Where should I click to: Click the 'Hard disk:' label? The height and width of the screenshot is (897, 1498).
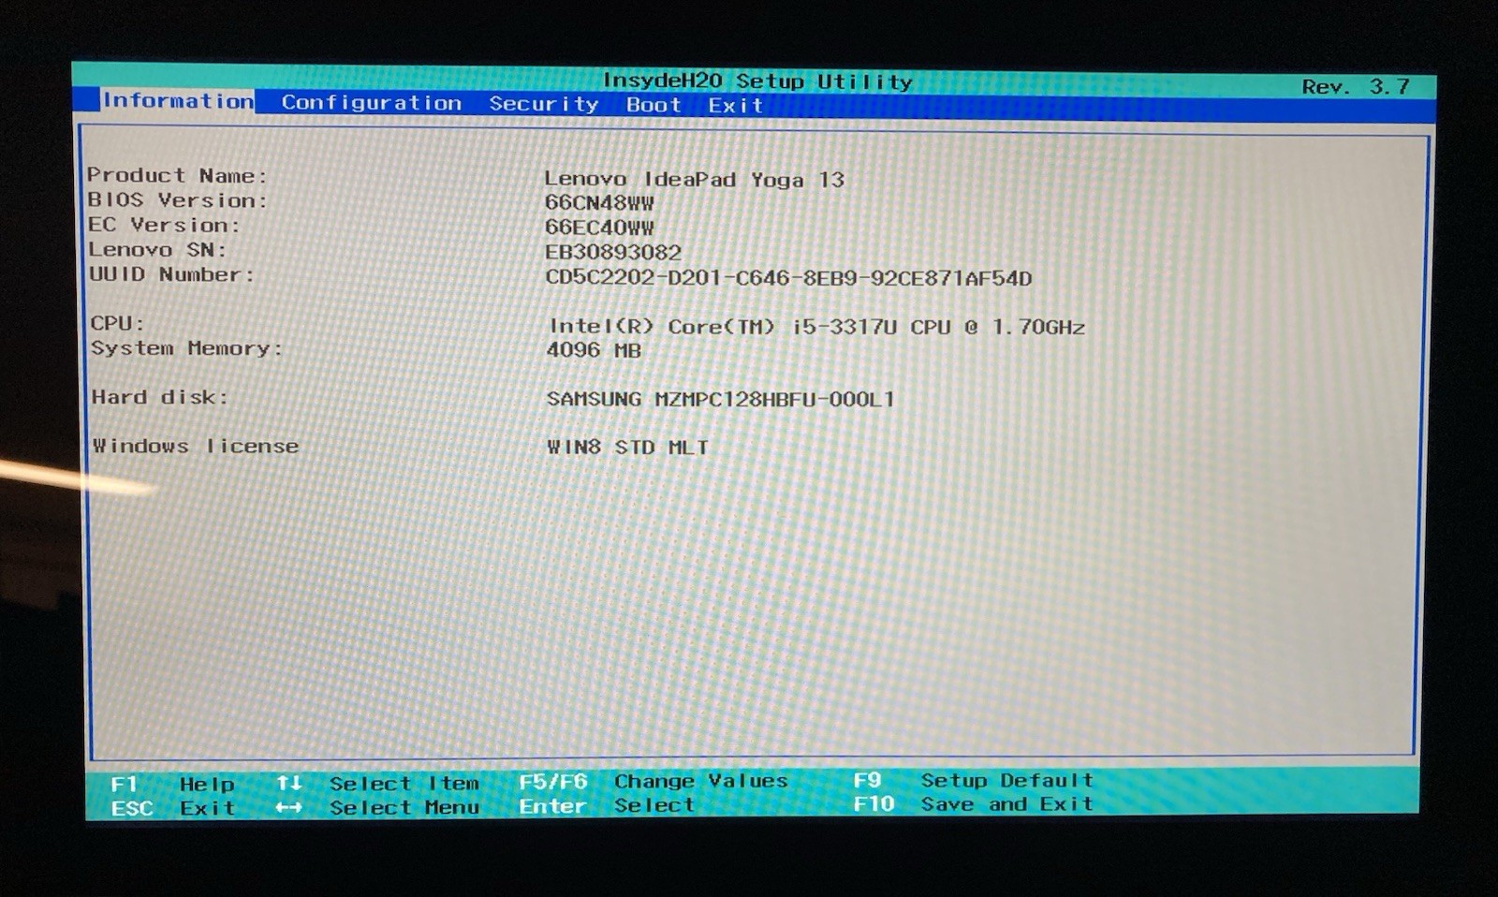tap(159, 397)
